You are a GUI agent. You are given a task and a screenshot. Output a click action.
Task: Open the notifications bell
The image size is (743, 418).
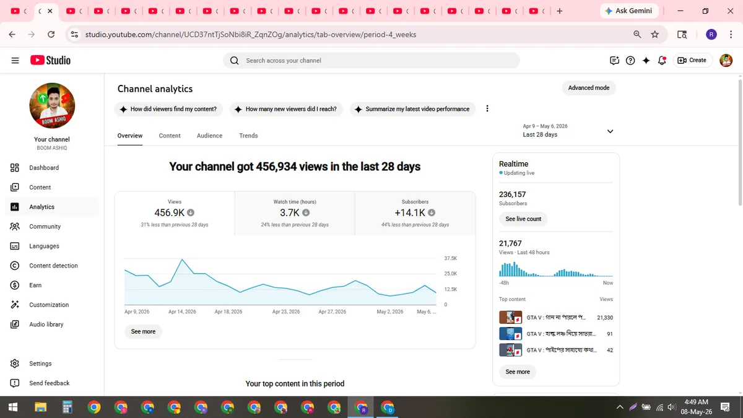coord(663,60)
